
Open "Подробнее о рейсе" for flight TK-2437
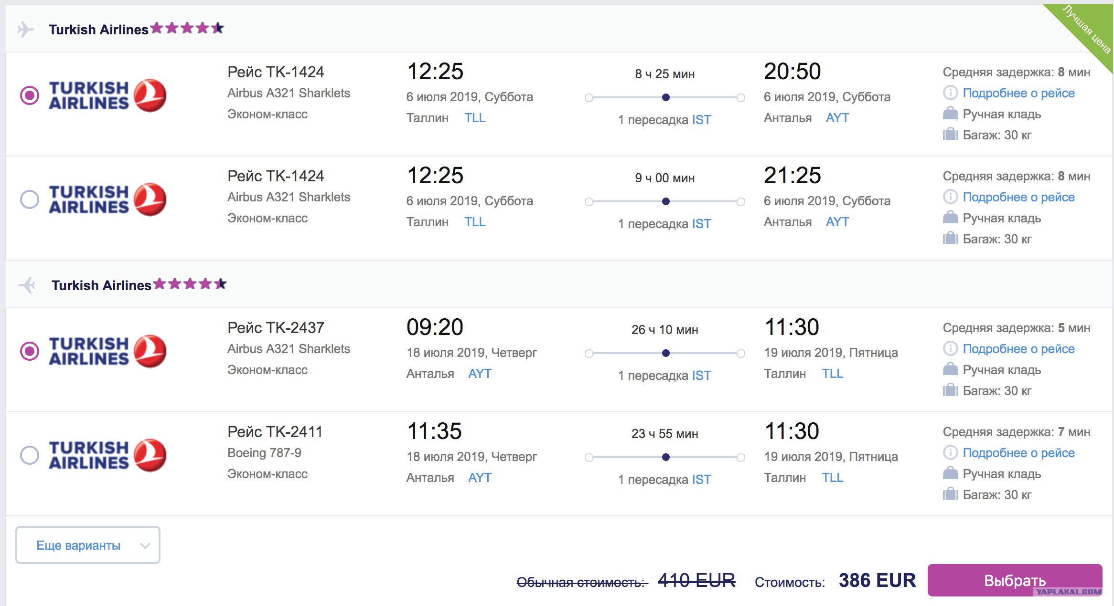1018,349
